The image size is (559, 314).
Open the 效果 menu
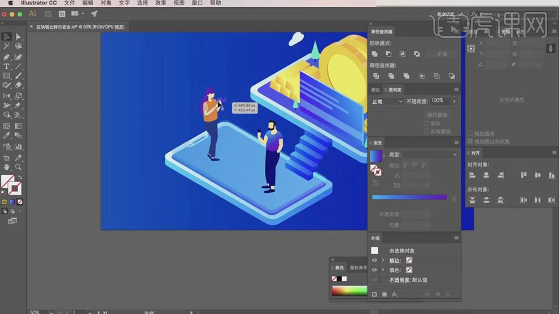(x=161, y=3)
